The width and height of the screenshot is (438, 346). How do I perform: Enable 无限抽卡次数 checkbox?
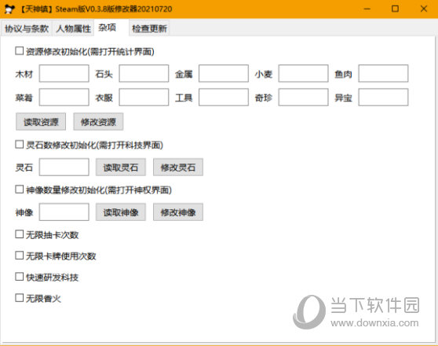(x=20, y=234)
